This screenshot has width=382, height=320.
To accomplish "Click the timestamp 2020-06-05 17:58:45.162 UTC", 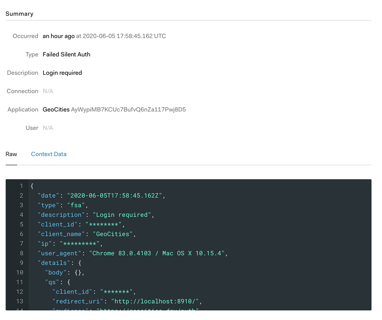I will click(124, 36).
